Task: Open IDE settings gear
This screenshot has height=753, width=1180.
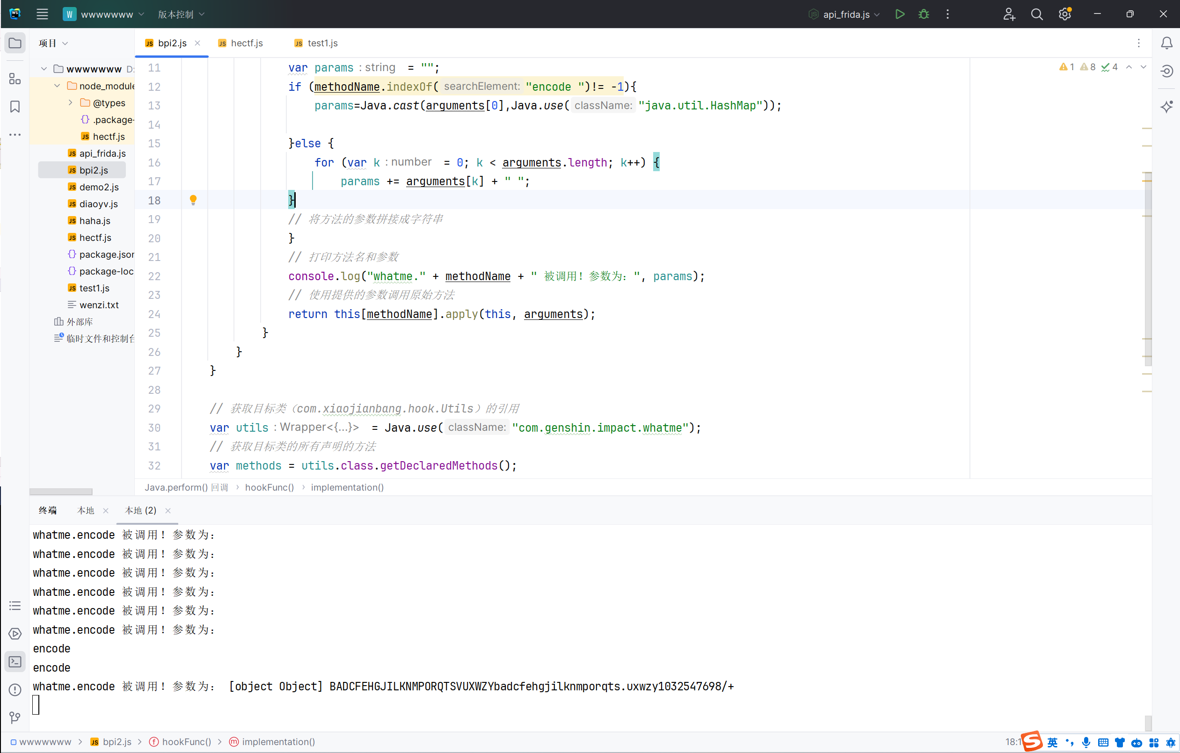Action: 1065,14
